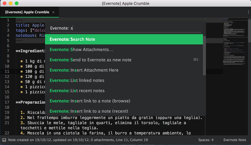Click the '50 g di' ingredient line
This screenshot has height=145, width=251.
pyautogui.click(x=33, y=82)
